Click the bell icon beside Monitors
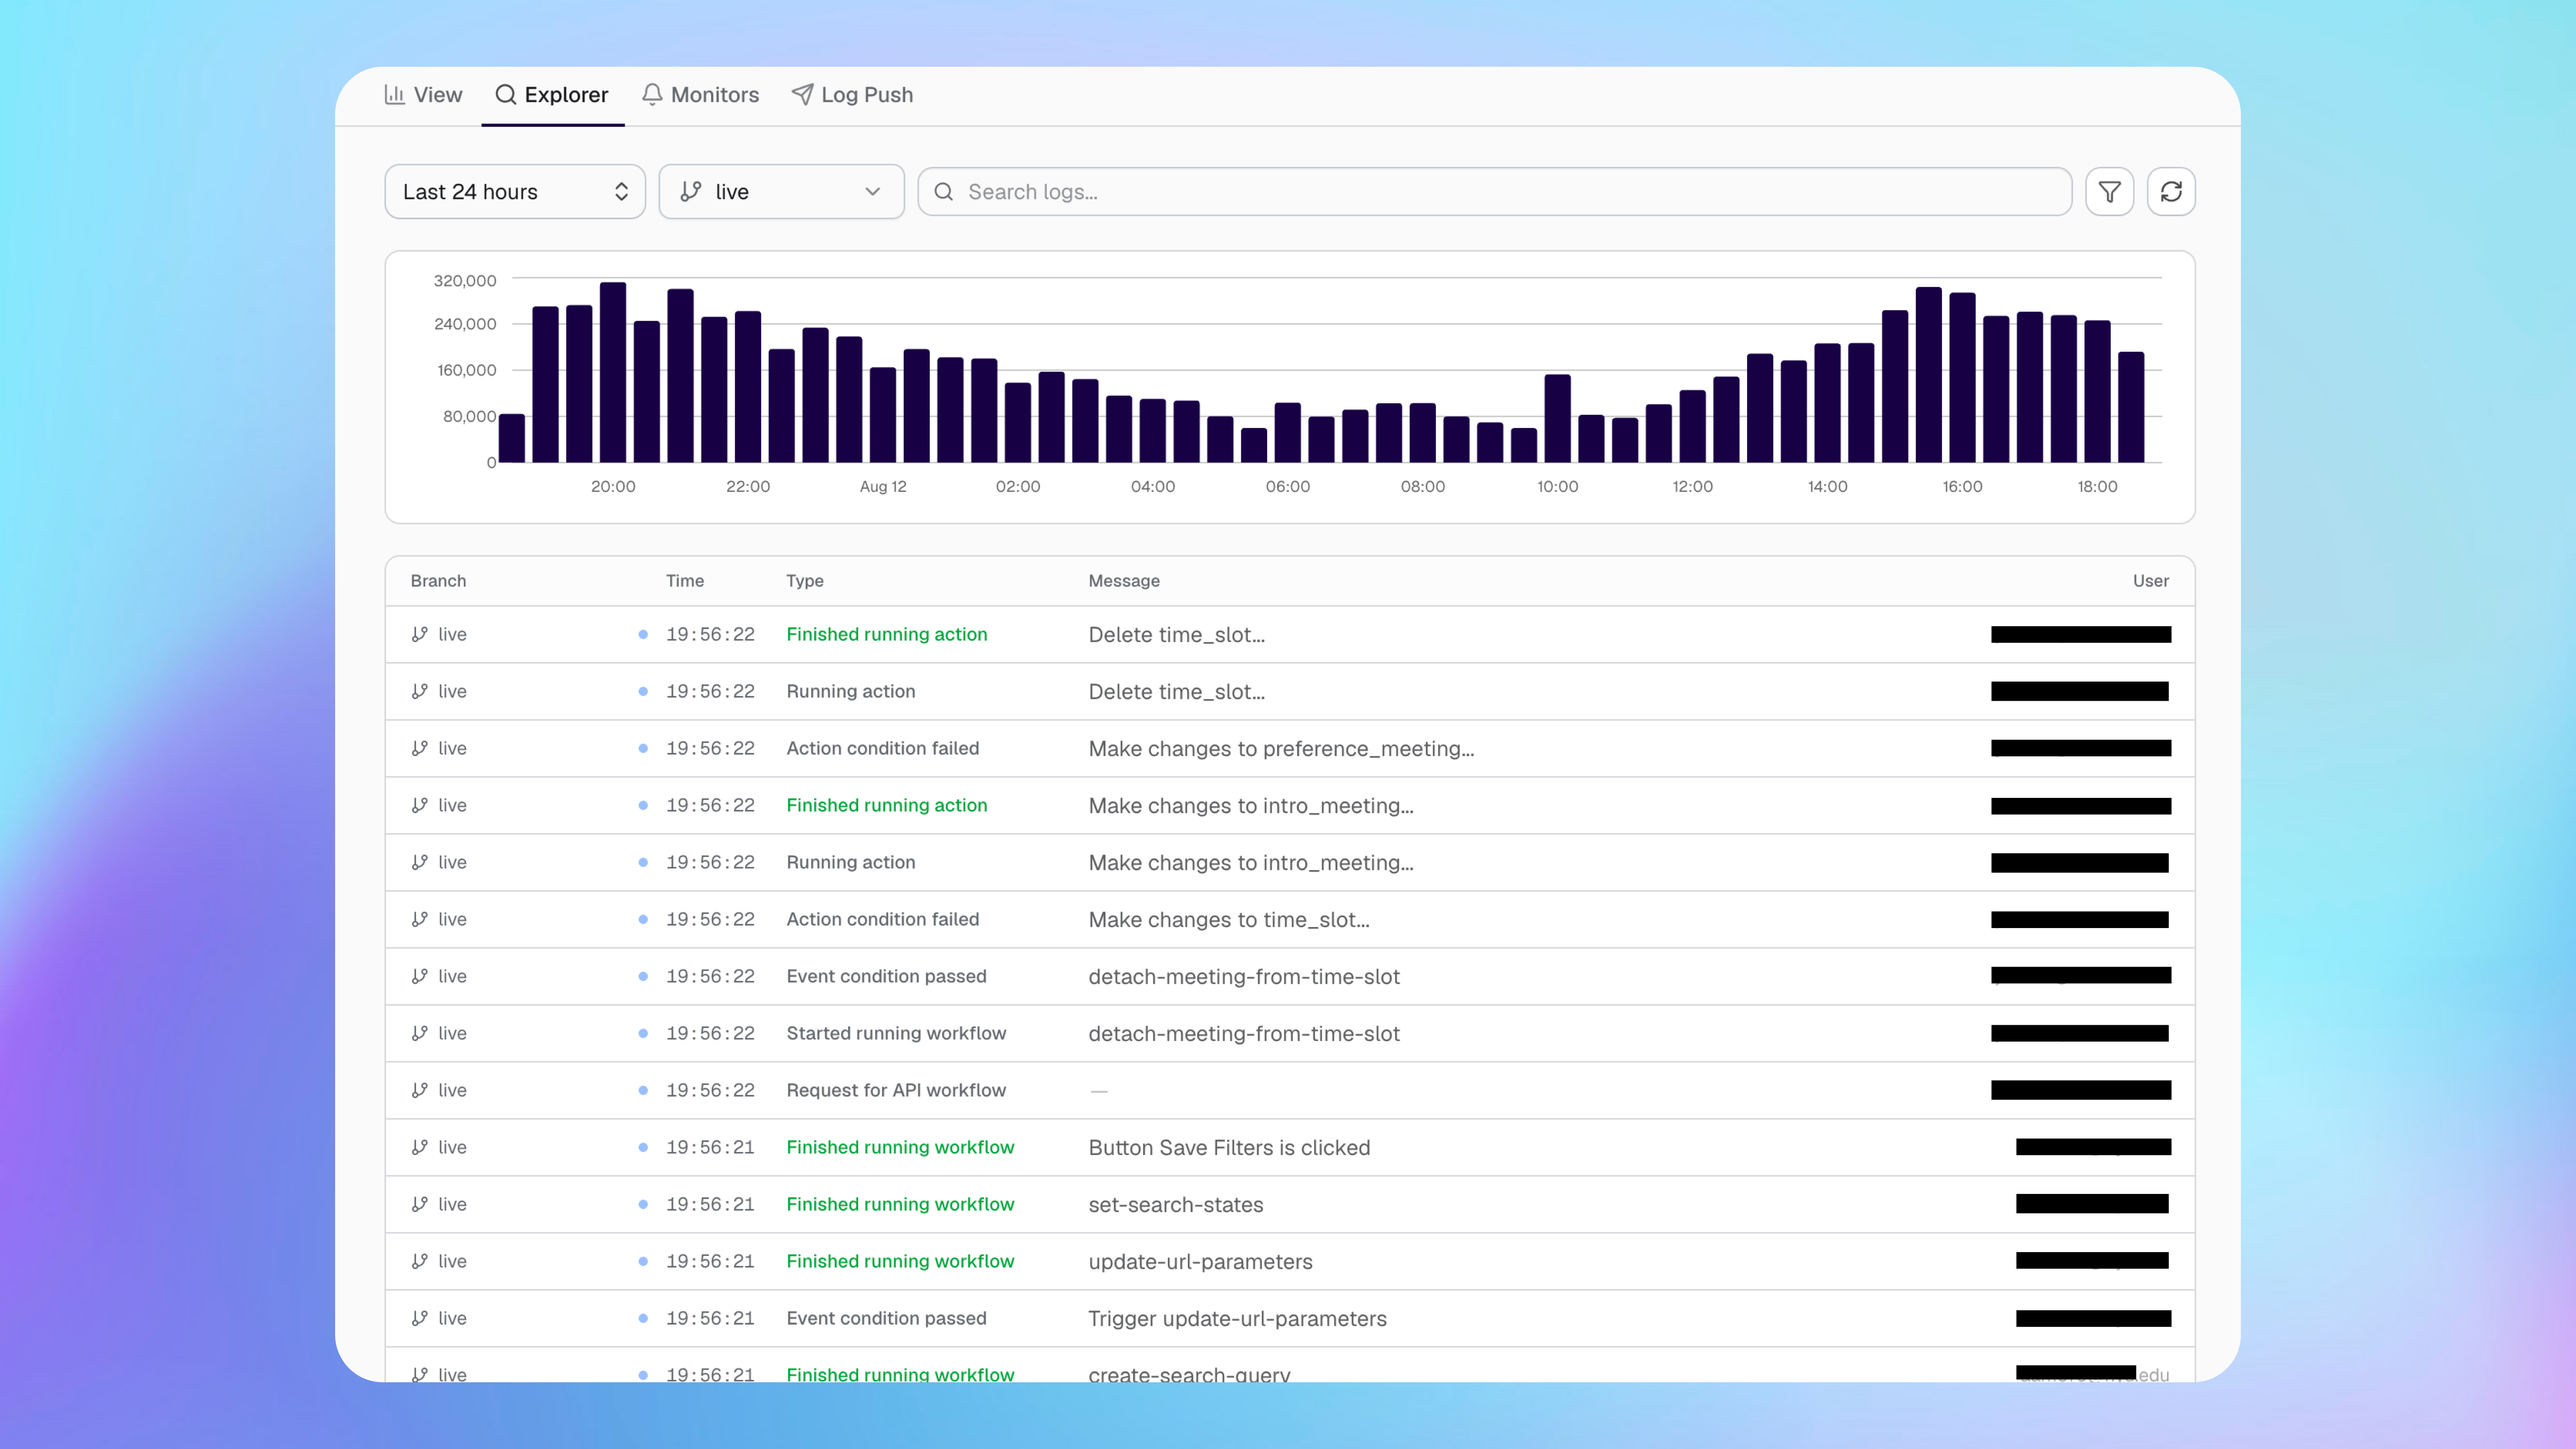The image size is (2576, 1449). (x=652, y=95)
